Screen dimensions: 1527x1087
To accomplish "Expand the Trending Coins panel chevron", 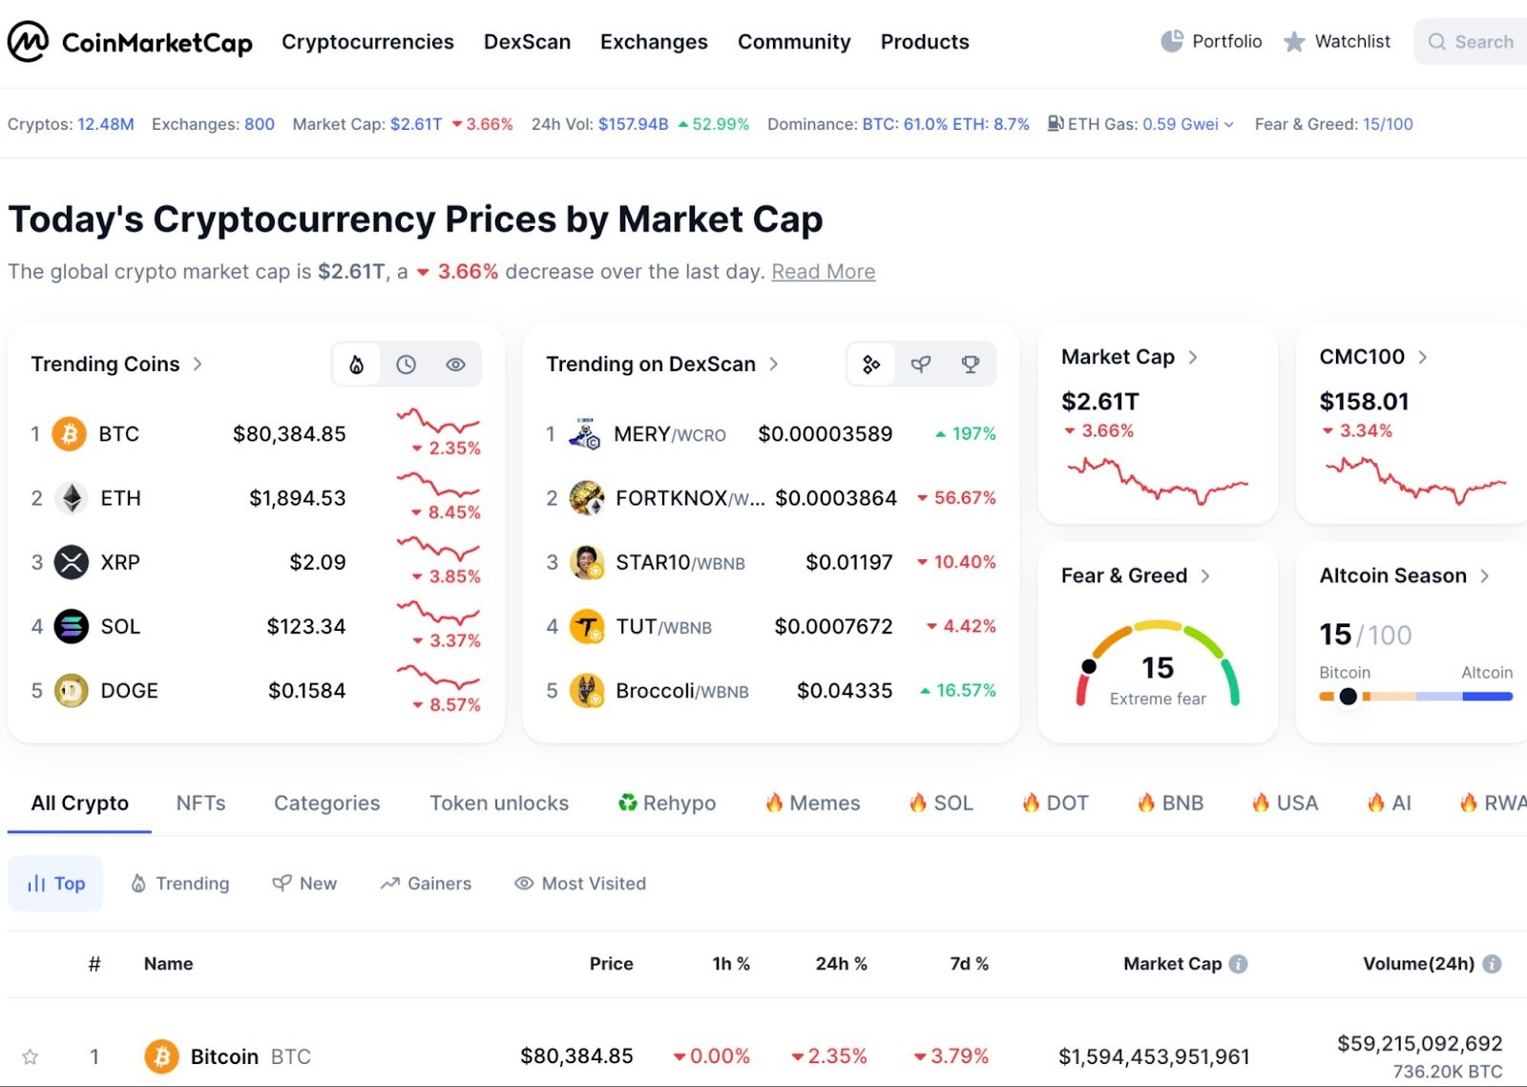I will click(199, 364).
